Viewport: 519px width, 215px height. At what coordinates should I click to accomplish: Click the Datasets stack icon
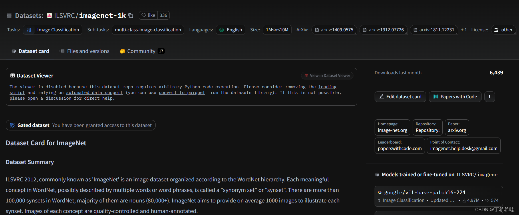[9, 16]
